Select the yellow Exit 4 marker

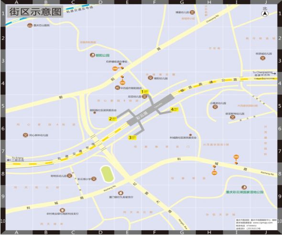pos(174,109)
